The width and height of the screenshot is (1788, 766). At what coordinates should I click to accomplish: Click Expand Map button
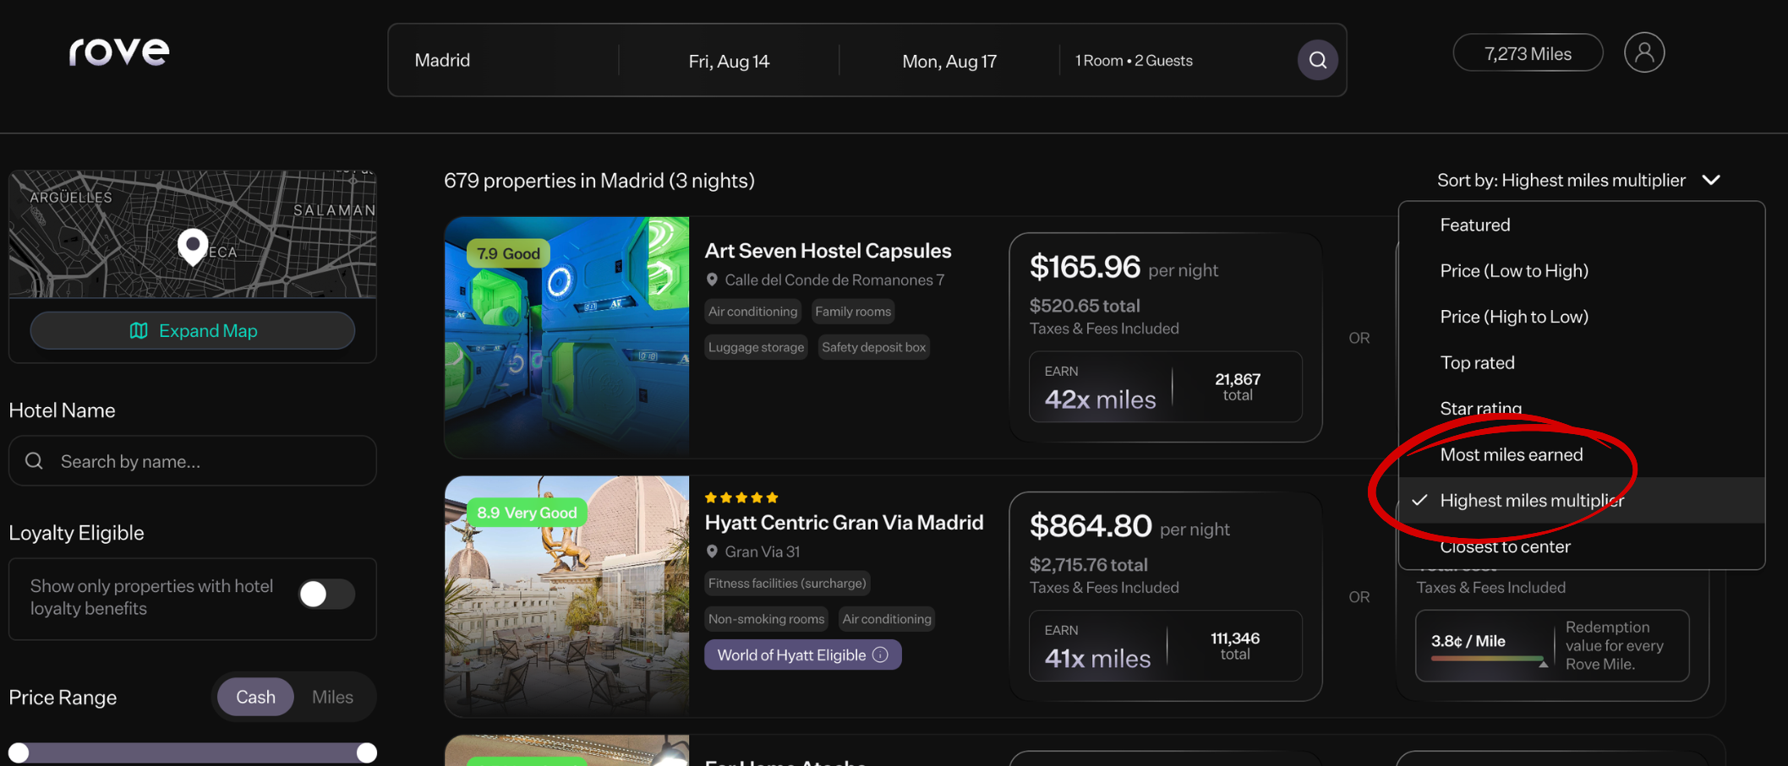[x=193, y=330]
